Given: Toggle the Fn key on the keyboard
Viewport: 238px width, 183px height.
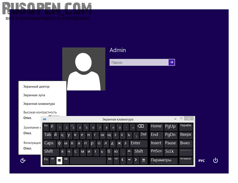Looking at the screenshot, I should pos(46,160).
